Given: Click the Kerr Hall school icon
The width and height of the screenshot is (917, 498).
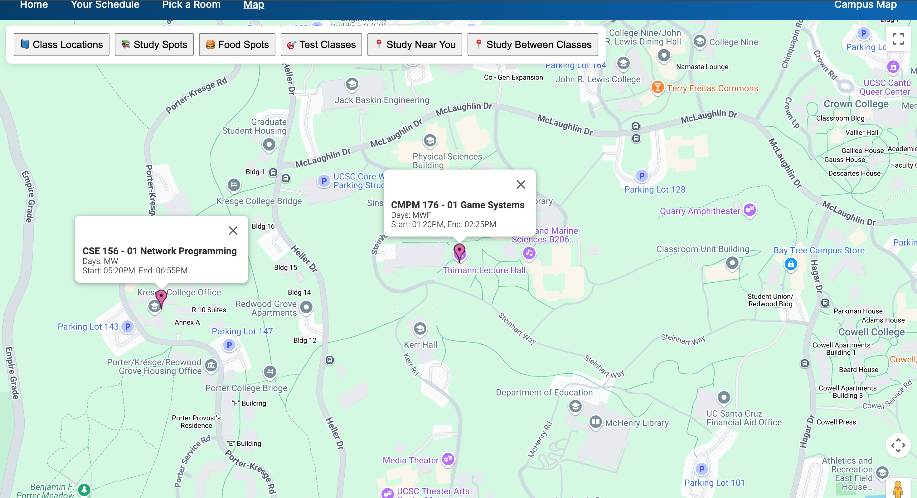Looking at the screenshot, I should point(420,329).
